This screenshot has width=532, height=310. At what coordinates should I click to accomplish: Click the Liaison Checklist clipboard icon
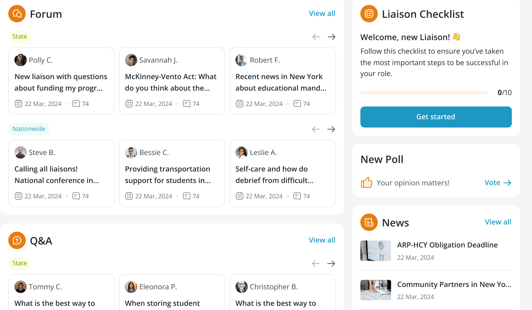tap(369, 13)
